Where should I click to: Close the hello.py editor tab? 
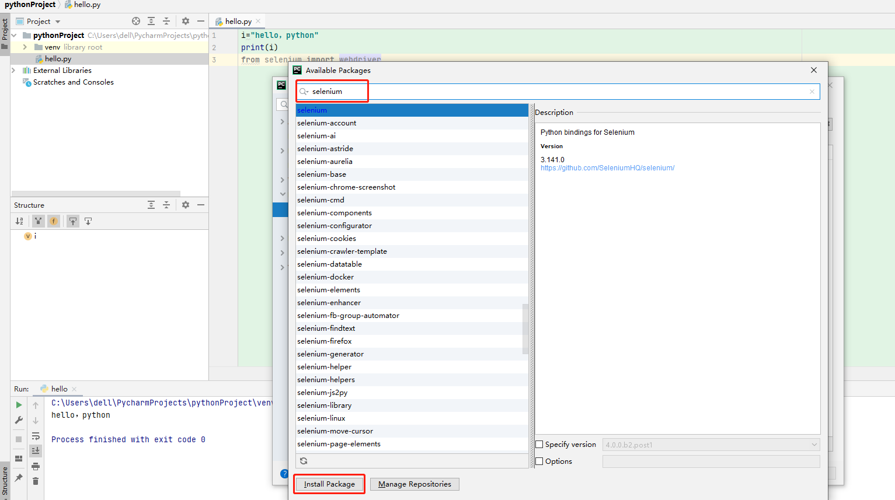[x=258, y=21]
